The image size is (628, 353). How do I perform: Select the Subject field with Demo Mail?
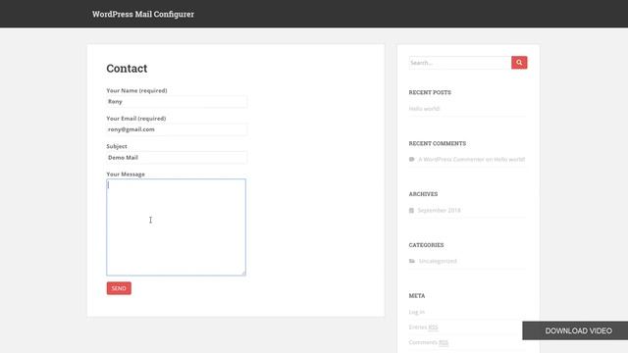(x=177, y=158)
